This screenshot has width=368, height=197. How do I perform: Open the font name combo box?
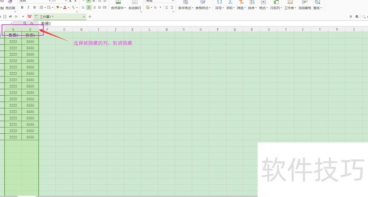point(35,1)
